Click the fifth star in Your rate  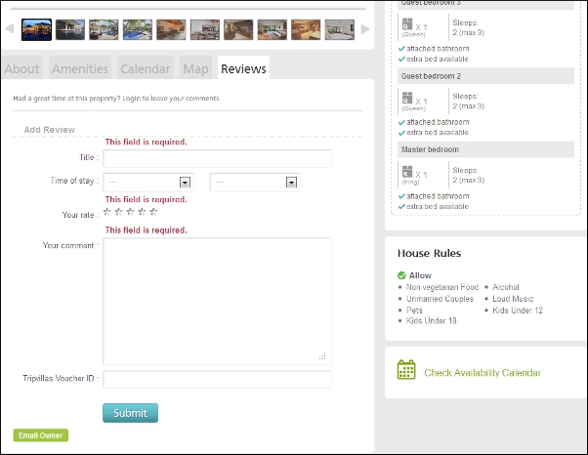[x=153, y=211]
